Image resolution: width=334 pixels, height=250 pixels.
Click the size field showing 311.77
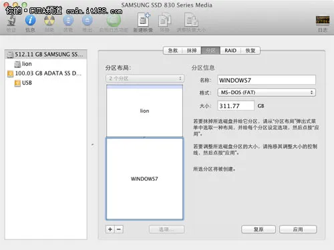point(236,105)
